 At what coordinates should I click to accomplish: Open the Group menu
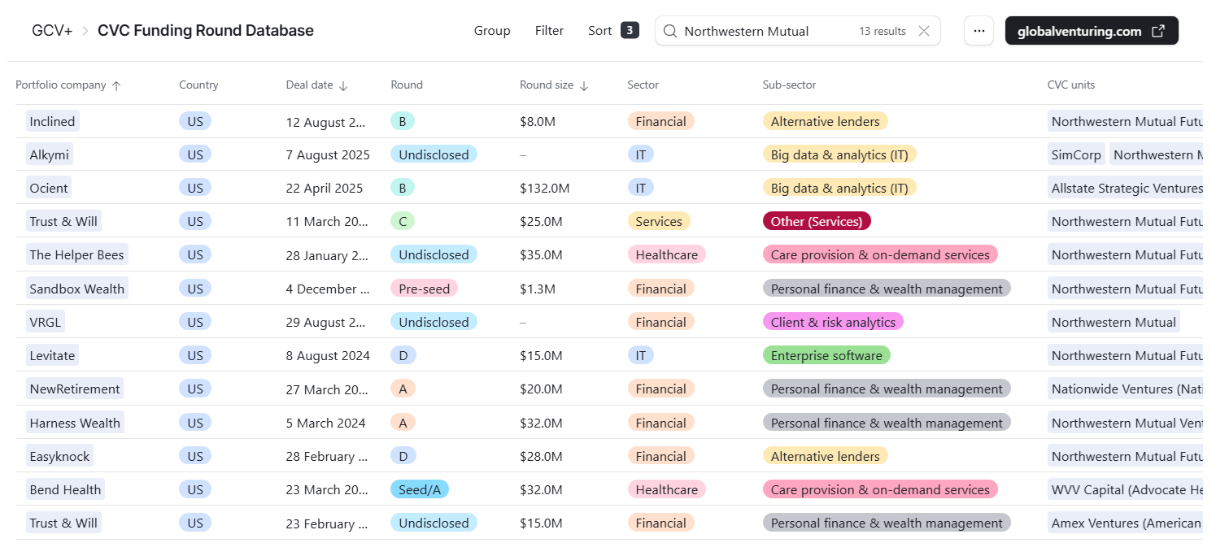coord(492,31)
